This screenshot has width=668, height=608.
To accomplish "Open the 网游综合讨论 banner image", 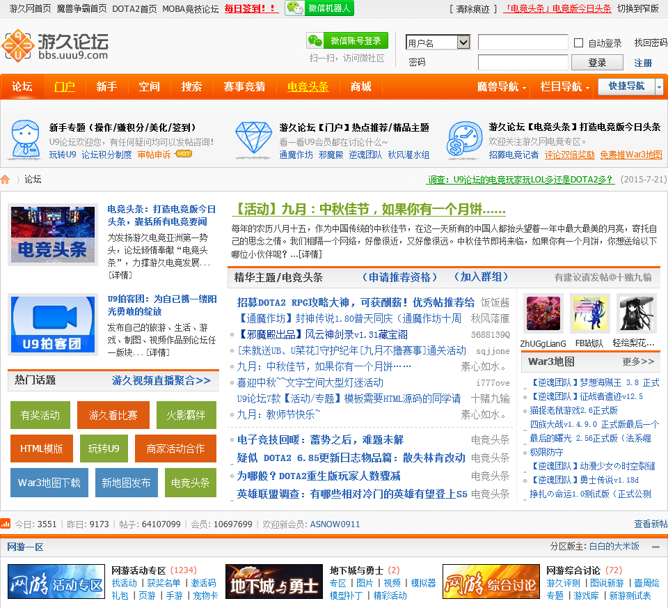I will pos(491,581).
